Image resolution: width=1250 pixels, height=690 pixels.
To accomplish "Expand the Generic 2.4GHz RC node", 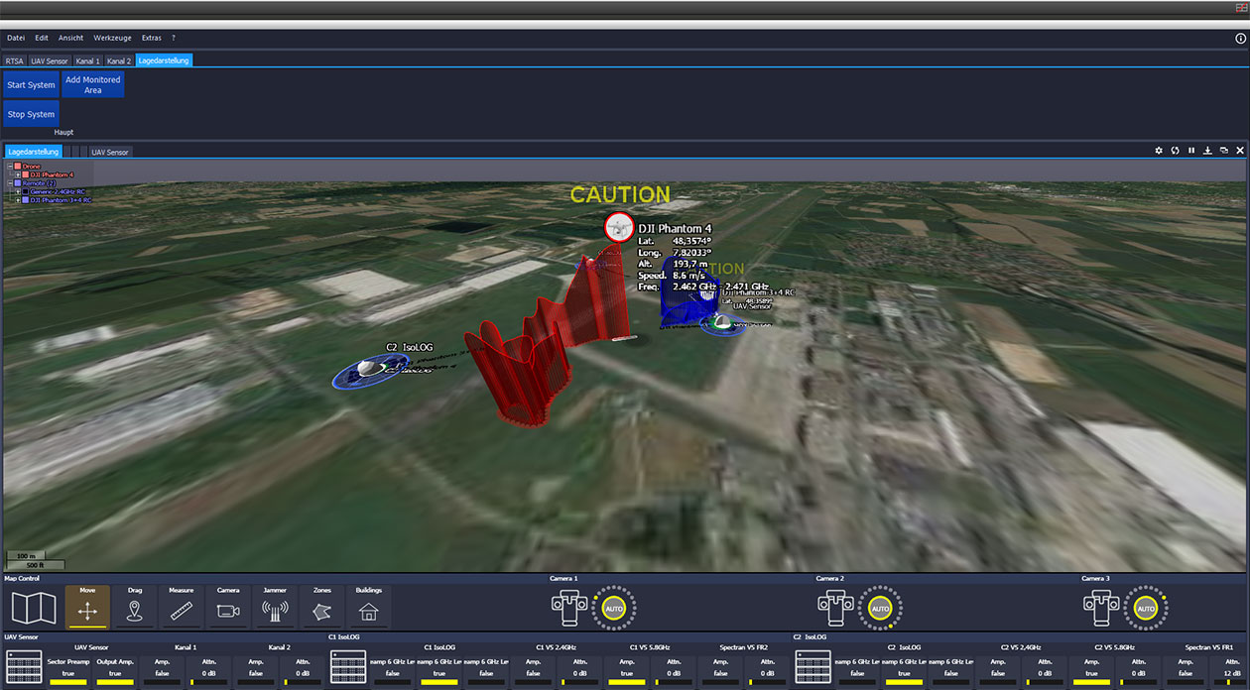I will 18,191.
